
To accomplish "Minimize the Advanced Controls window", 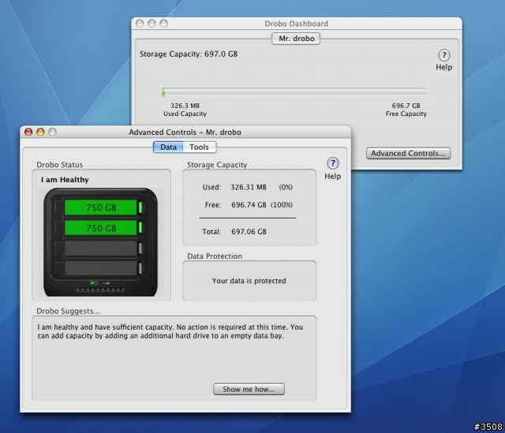I will tap(40, 132).
